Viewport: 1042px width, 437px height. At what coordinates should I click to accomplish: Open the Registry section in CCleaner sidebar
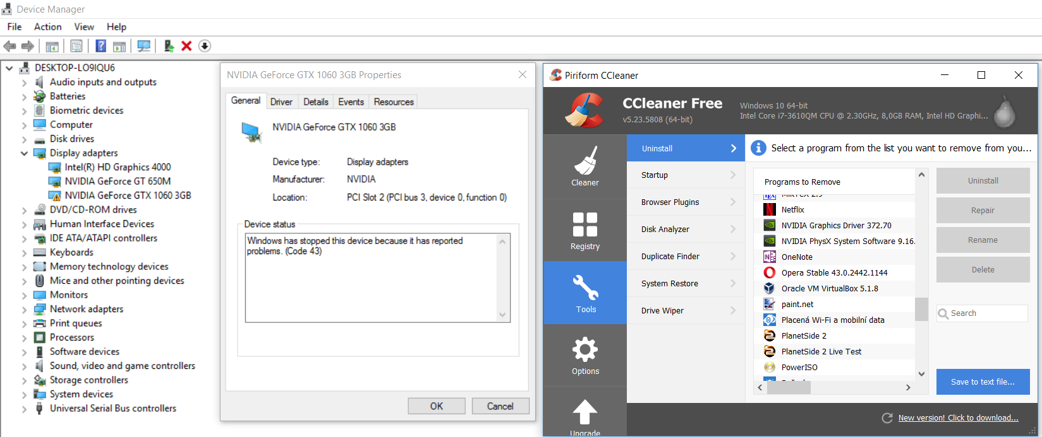click(x=585, y=230)
